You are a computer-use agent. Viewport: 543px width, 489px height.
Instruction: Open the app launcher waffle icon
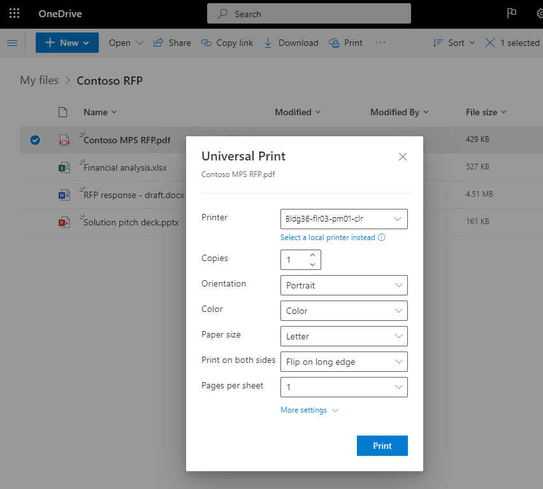click(14, 13)
